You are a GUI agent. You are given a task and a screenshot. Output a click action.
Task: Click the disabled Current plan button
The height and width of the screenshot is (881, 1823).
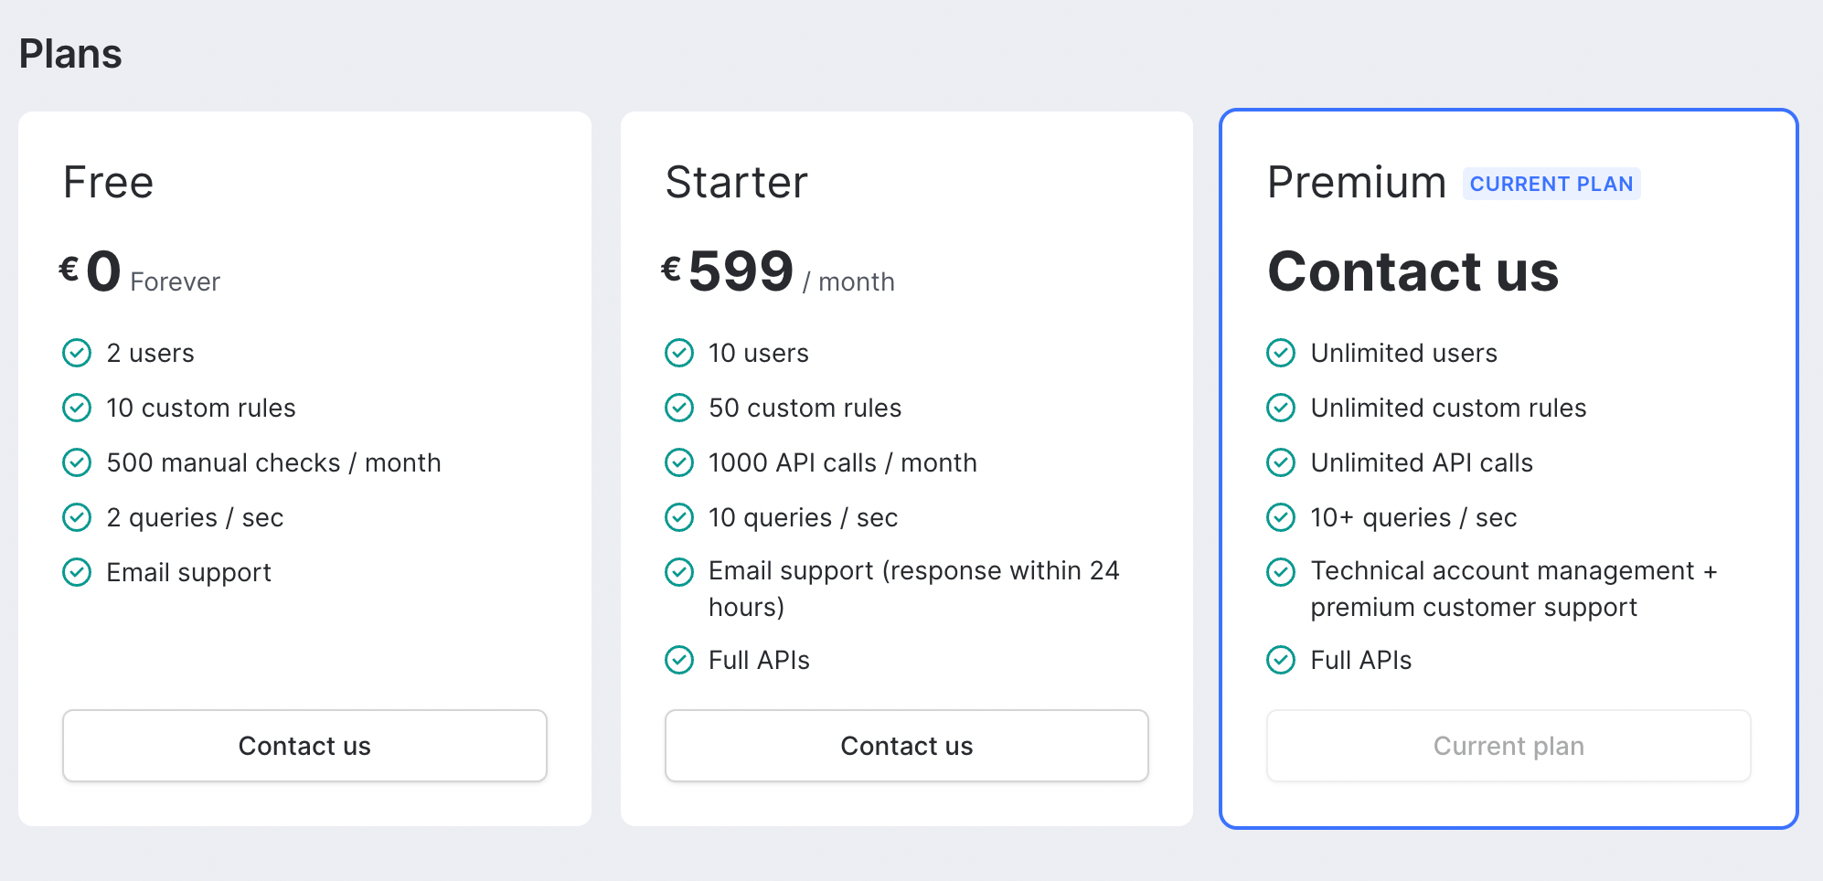pos(1509,746)
